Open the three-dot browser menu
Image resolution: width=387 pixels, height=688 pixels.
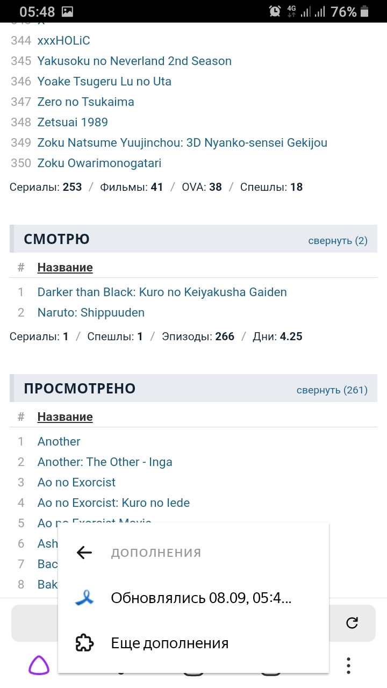348,665
